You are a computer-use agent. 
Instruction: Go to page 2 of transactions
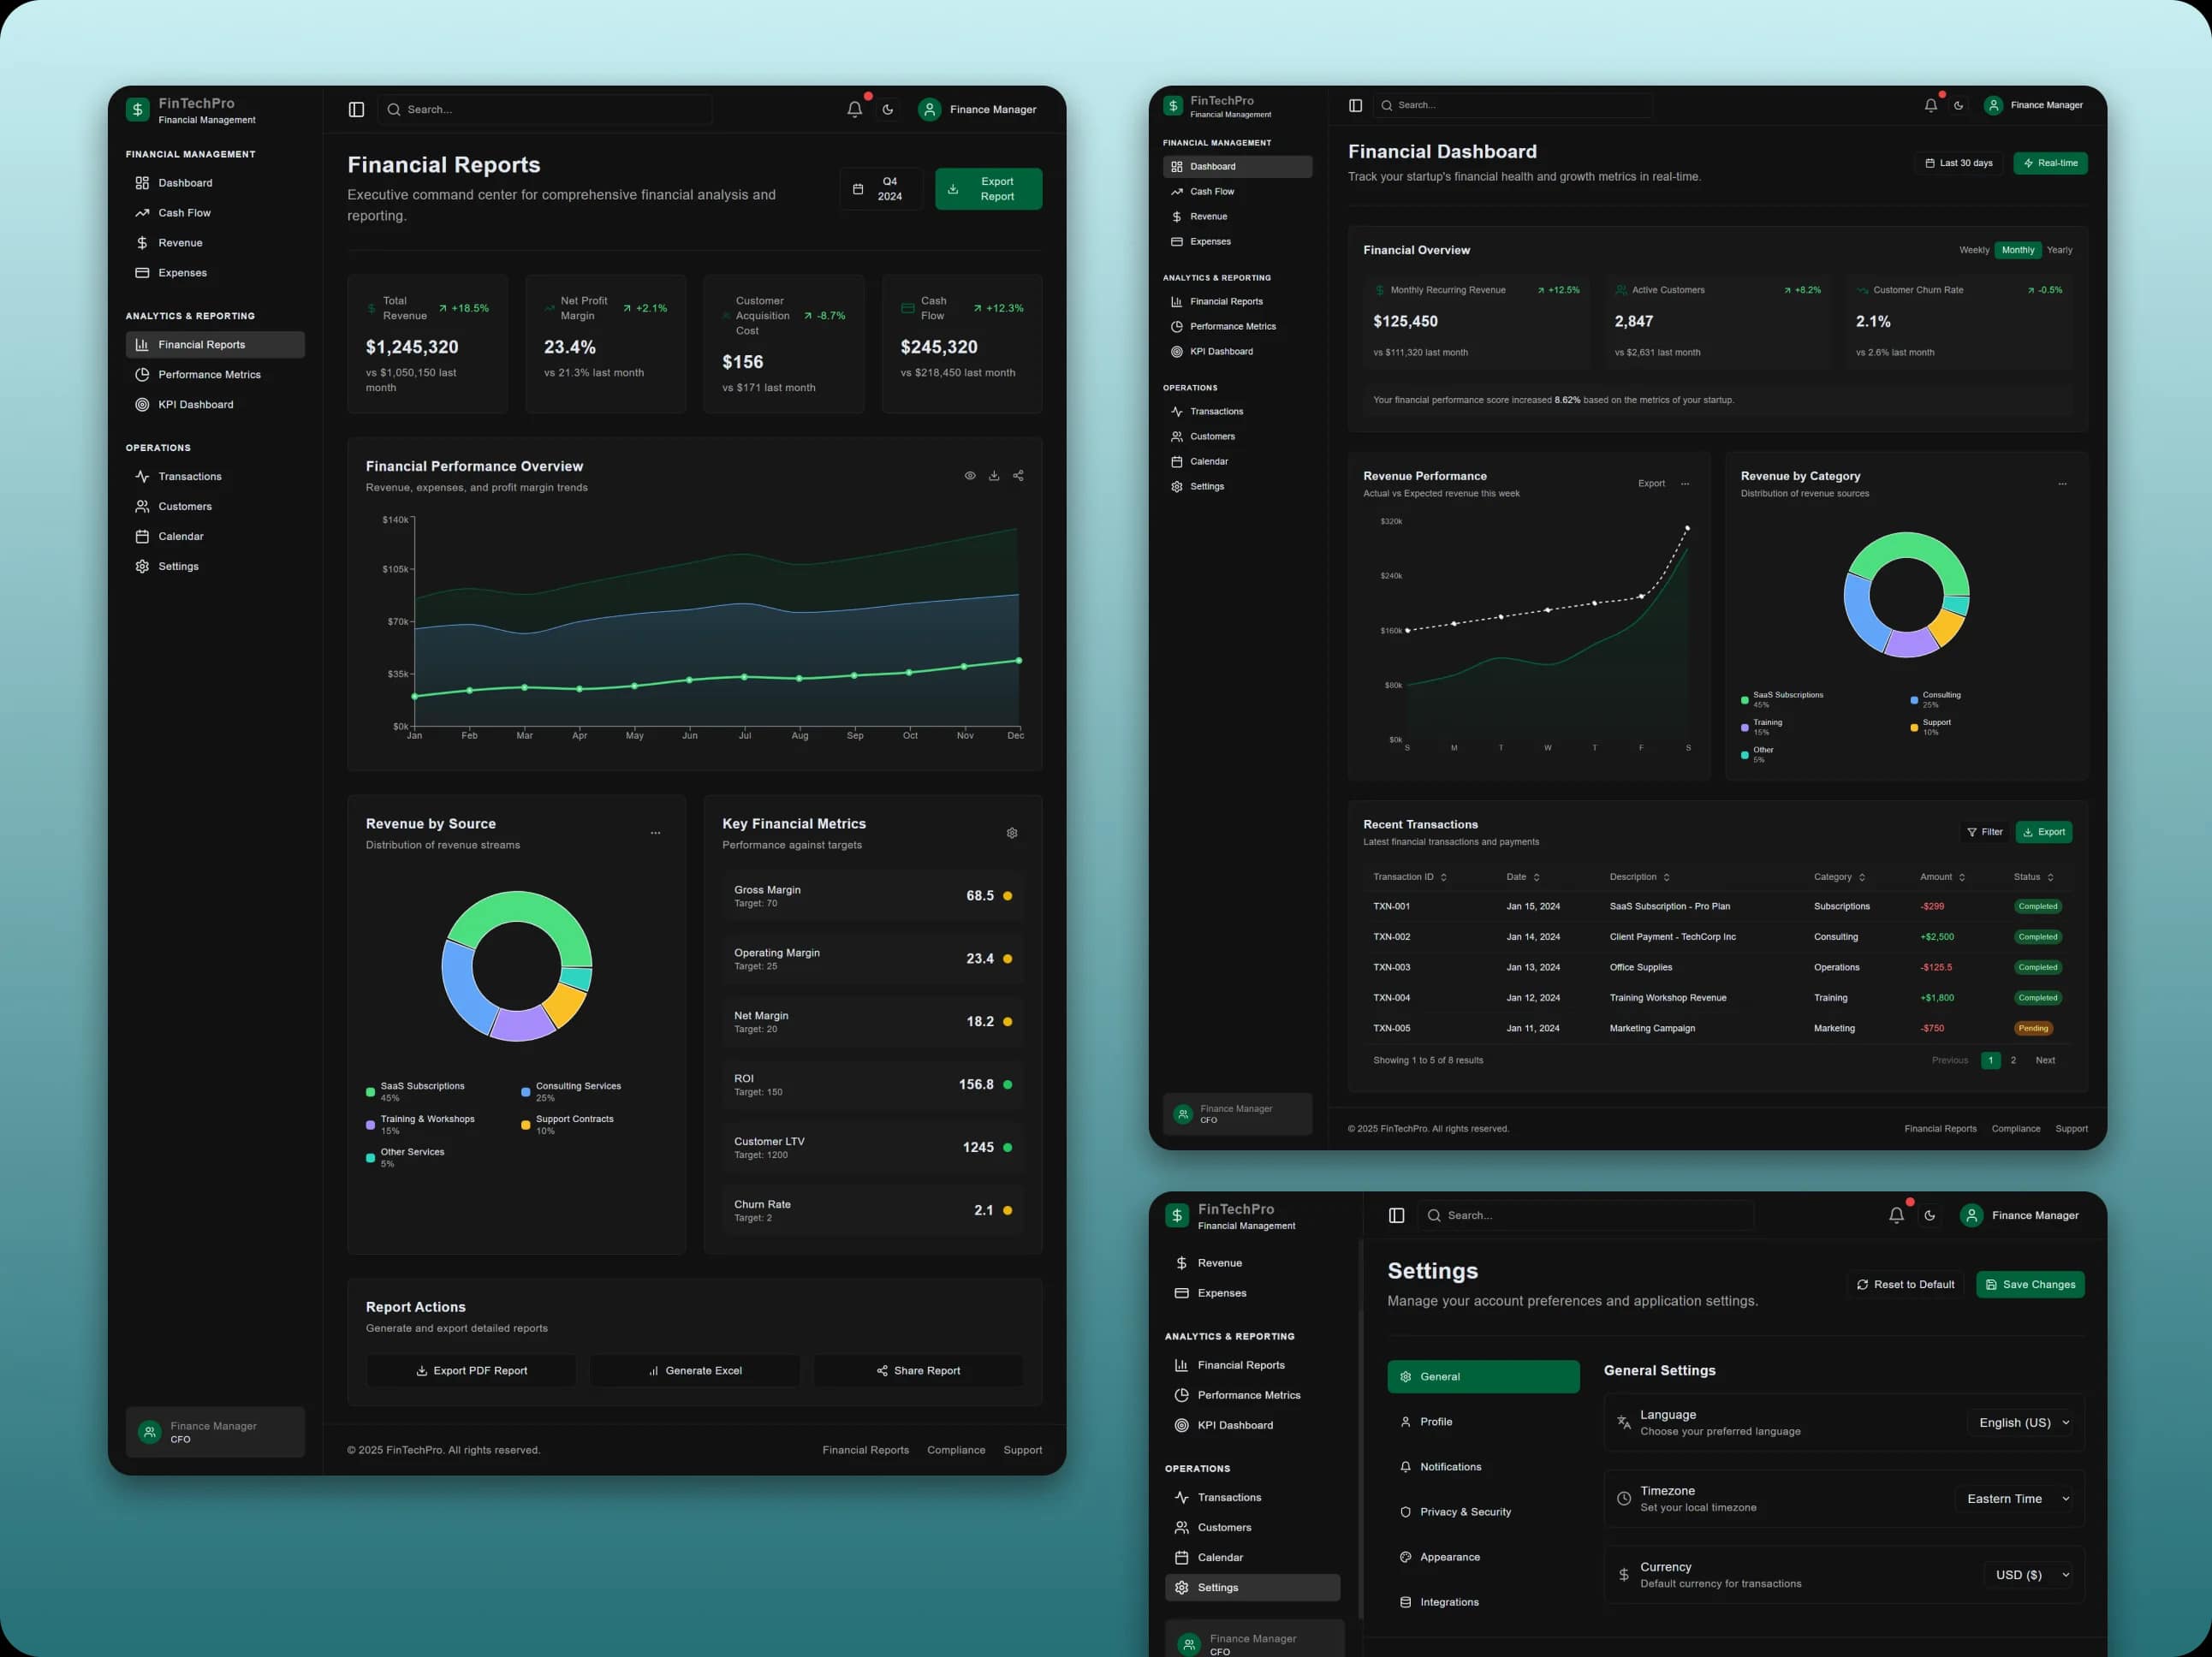click(x=2013, y=1060)
